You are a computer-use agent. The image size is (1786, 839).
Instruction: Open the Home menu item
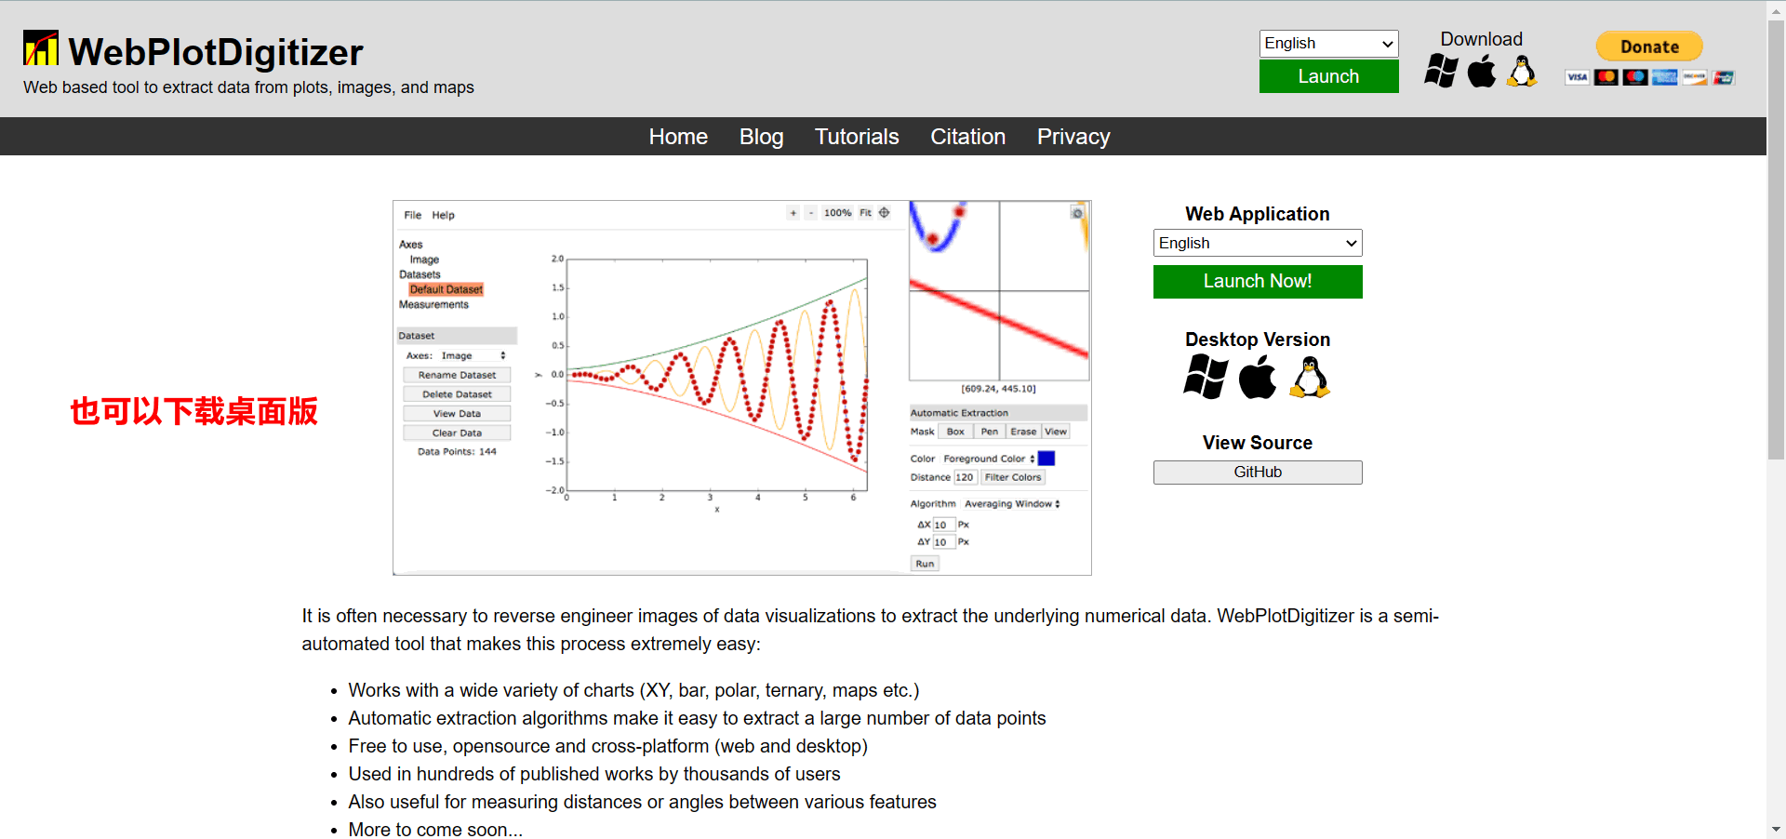pyautogui.click(x=678, y=137)
